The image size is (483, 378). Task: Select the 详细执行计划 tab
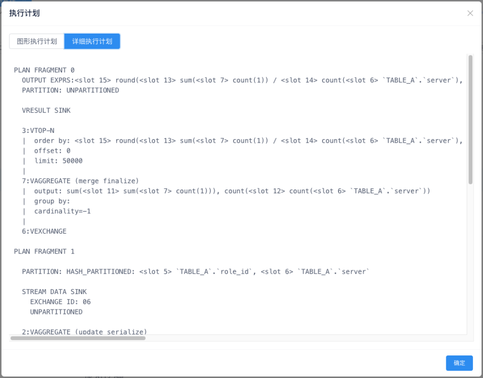[x=92, y=41]
